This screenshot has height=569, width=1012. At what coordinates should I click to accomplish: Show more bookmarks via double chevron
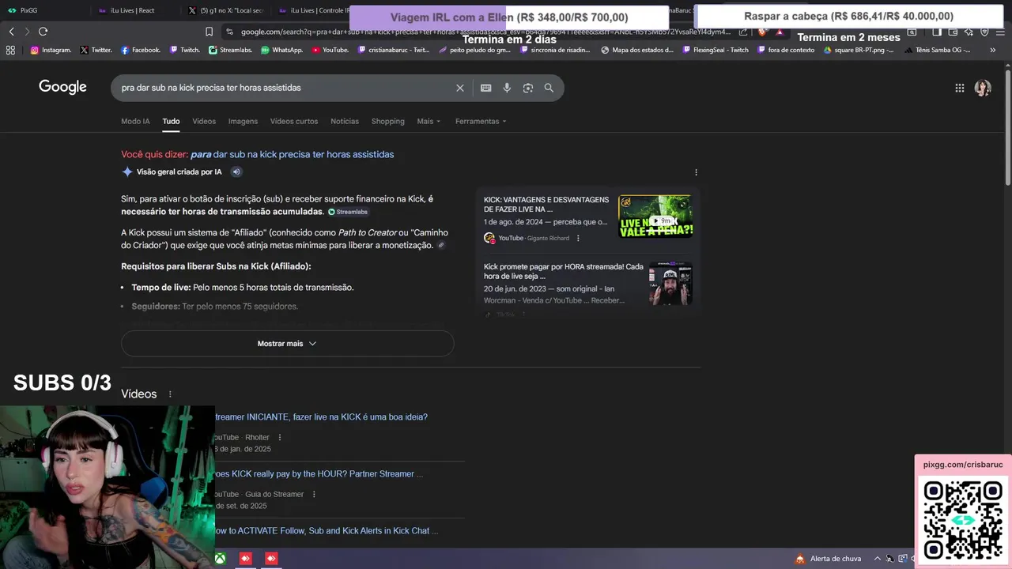993,50
